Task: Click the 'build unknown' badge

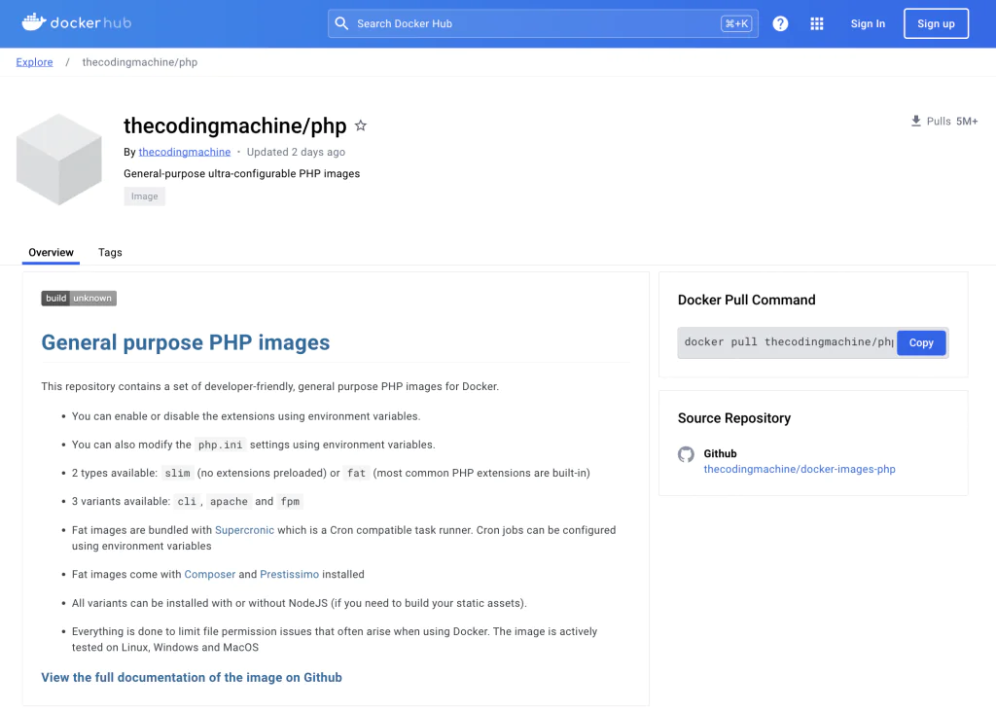Action: pyautogui.click(x=78, y=298)
